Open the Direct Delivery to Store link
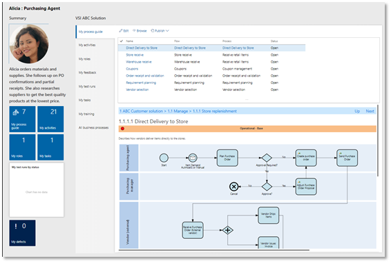This screenshot has height=263, width=391. [x=142, y=48]
